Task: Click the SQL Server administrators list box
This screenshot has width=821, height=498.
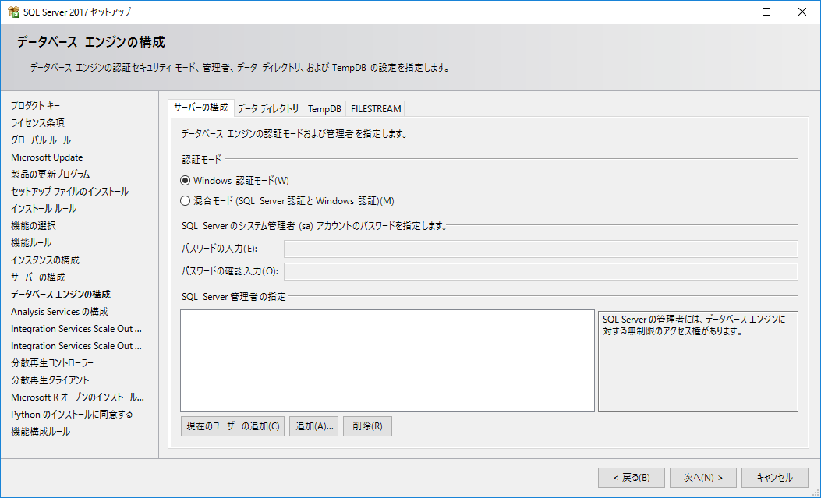Action: click(387, 360)
